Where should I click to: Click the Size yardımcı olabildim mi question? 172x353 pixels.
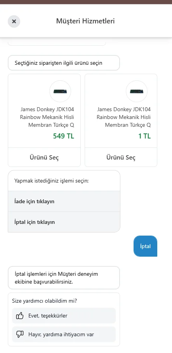coord(46,301)
